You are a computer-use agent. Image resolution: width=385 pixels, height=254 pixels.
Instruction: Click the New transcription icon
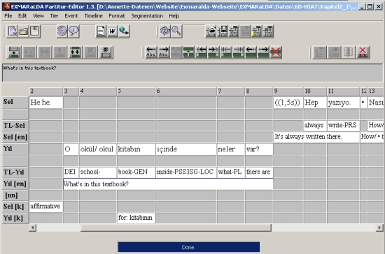tap(12, 31)
